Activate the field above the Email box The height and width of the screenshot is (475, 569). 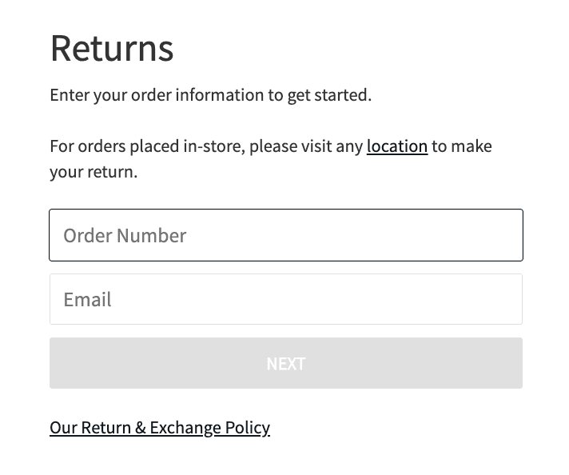pyautogui.click(x=285, y=235)
